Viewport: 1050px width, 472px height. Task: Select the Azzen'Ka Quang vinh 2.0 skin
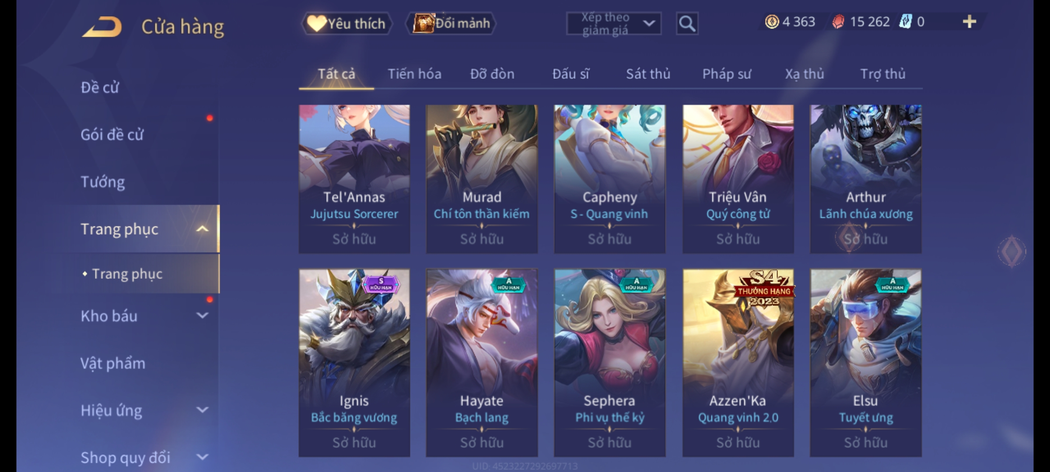coord(738,363)
